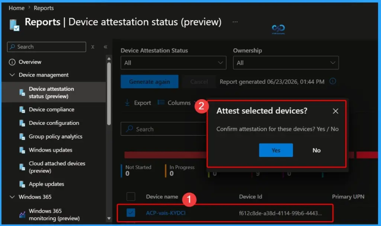Screen dimensions: 381x226
Task: Click the Device compliance icon
Action: [22, 110]
